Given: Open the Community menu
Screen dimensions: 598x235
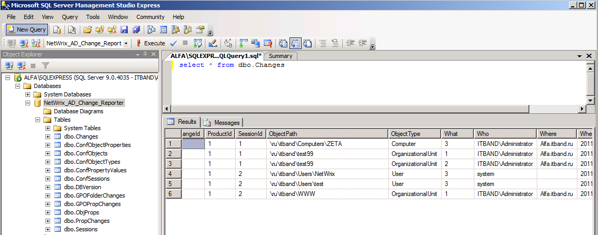Looking at the screenshot, I should (150, 17).
